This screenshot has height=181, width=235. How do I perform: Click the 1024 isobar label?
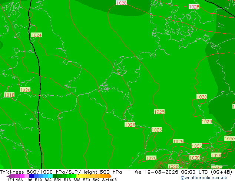click(x=36, y=35)
